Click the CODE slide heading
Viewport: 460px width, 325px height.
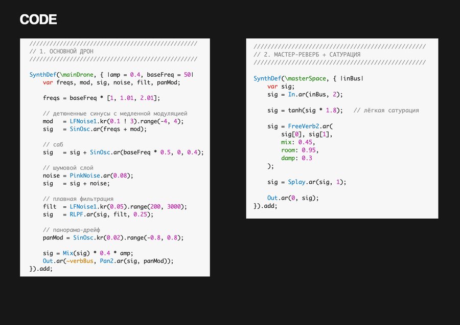(x=38, y=20)
